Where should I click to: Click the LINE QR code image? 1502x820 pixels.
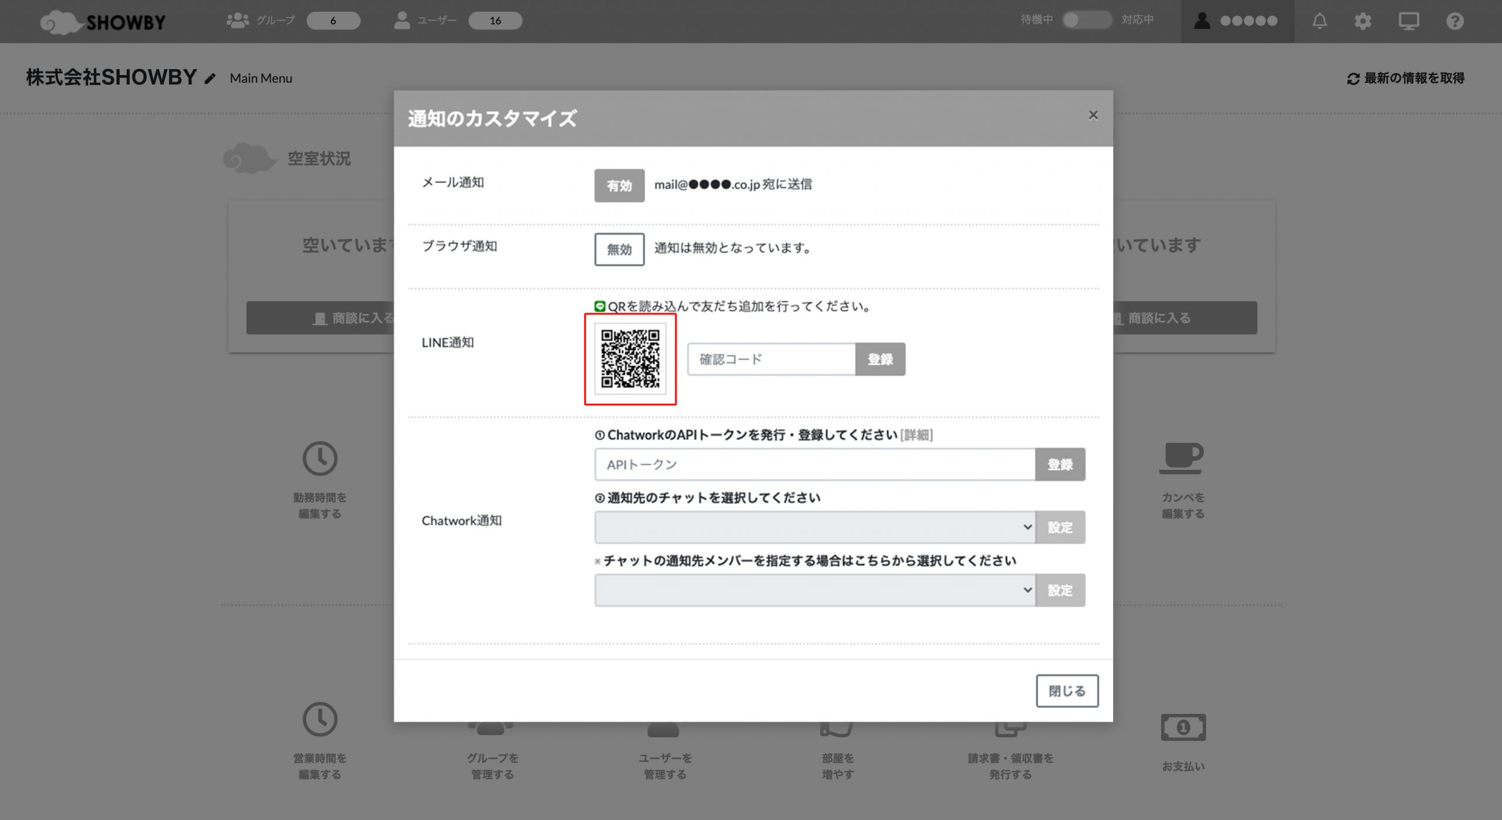point(630,358)
